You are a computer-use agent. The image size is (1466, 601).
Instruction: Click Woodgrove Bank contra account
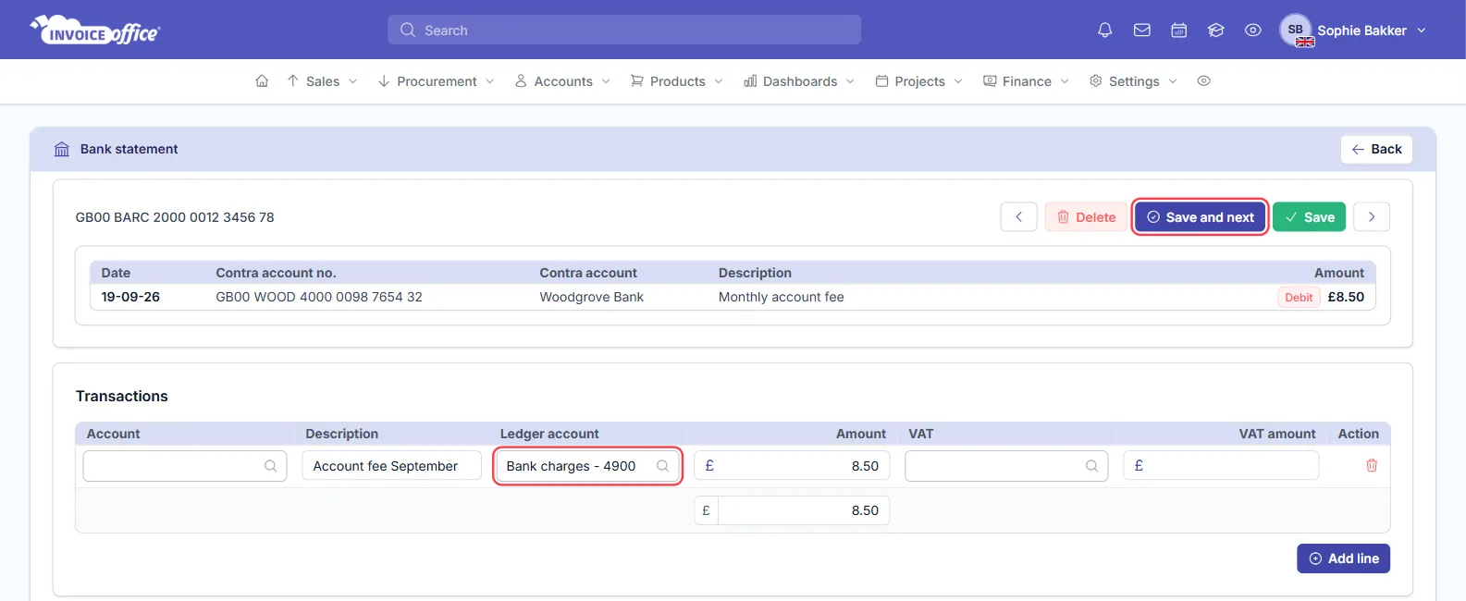pyautogui.click(x=592, y=297)
